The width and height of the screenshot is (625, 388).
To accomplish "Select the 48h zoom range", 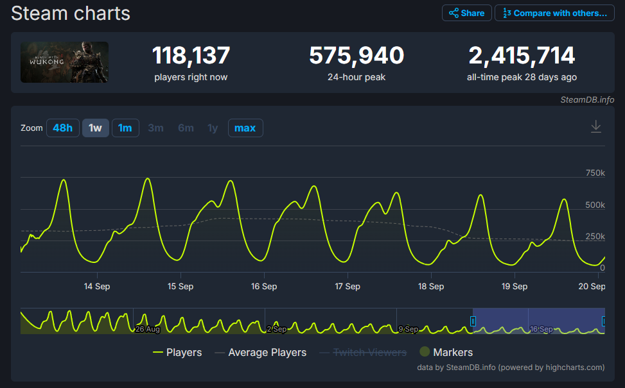I will (x=62, y=128).
